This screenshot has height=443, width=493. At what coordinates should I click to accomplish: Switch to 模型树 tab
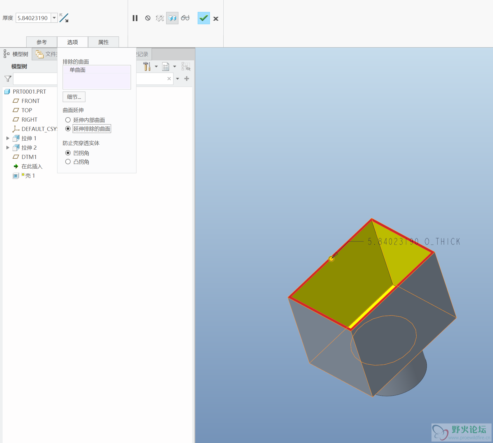(16, 54)
